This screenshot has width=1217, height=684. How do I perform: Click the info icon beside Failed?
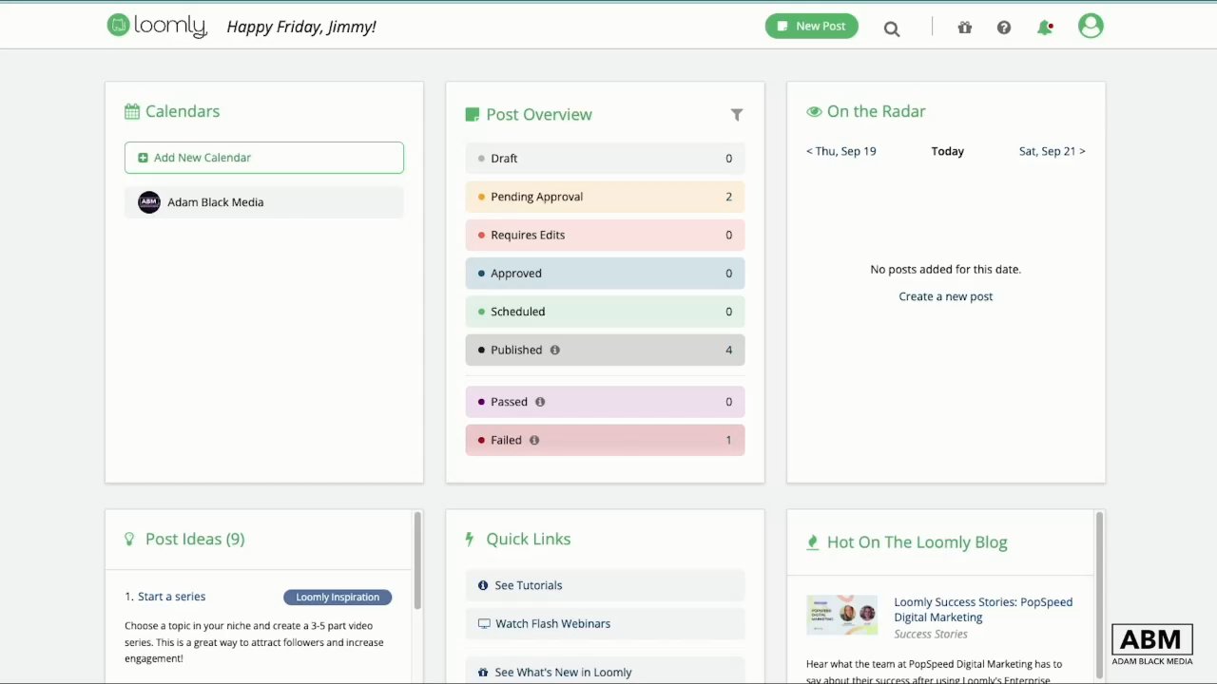pyautogui.click(x=534, y=440)
